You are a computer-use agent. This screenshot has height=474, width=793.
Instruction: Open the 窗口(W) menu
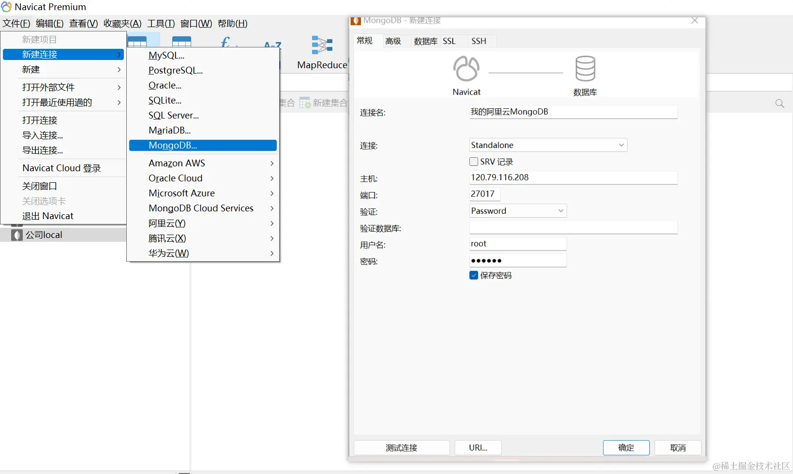(x=196, y=24)
